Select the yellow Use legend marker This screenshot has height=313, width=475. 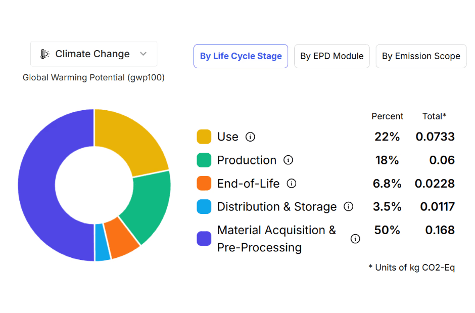(x=204, y=137)
